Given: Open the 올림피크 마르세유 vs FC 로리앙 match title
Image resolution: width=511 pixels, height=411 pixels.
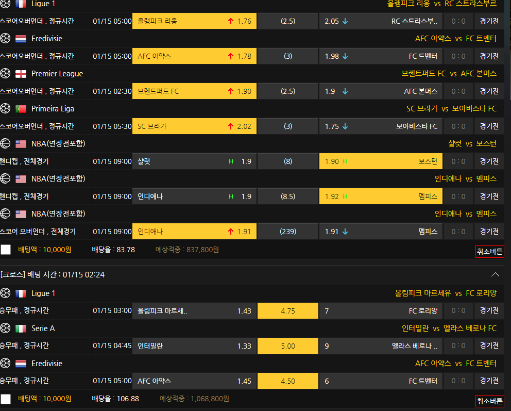Looking at the screenshot, I should pyautogui.click(x=446, y=293).
